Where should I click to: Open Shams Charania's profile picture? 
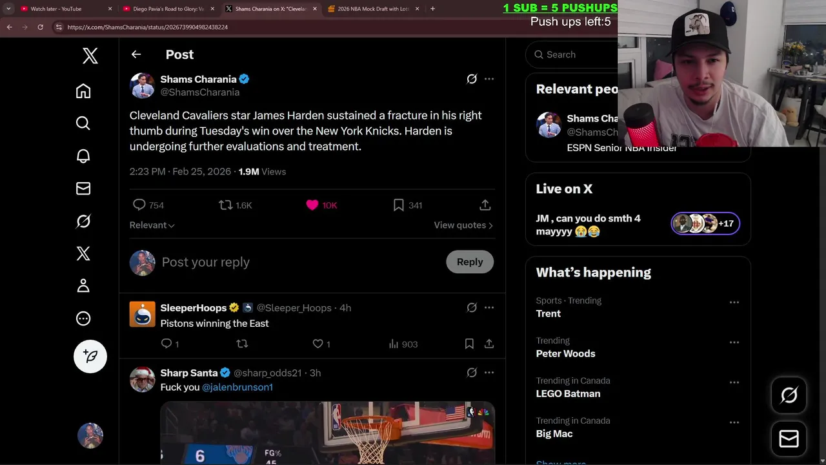pos(142,85)
